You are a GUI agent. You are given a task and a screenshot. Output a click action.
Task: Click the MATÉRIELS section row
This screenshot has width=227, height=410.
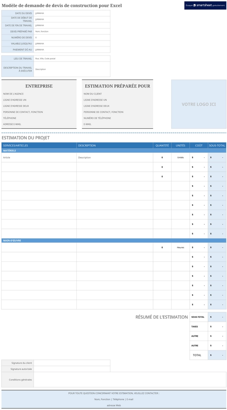114,151
